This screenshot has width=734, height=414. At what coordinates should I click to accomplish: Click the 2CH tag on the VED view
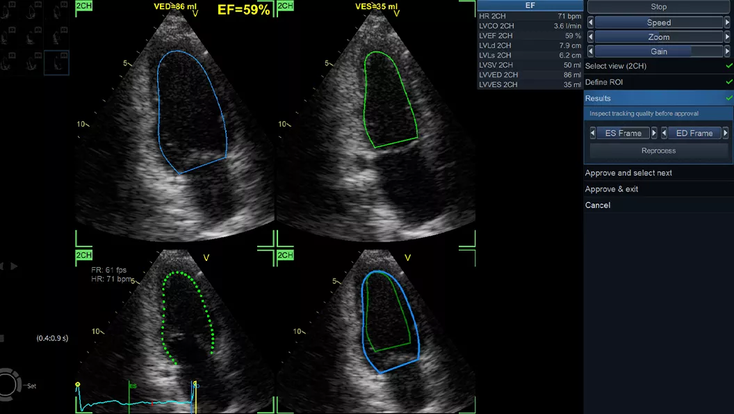(x=84, y=6)
